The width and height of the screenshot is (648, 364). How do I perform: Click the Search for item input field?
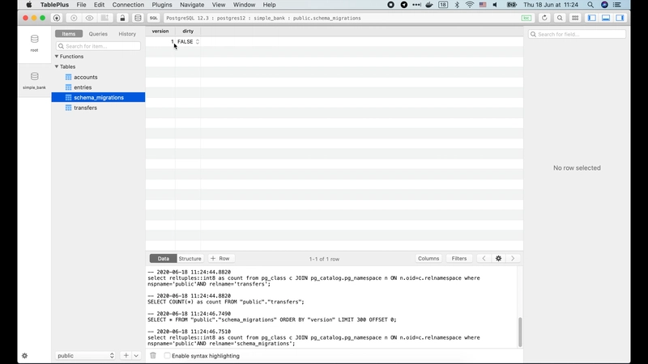click(x=98, y=46)
